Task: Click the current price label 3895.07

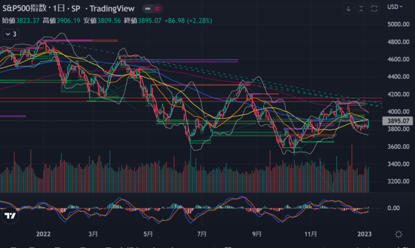Action: (x=397, y=121)
